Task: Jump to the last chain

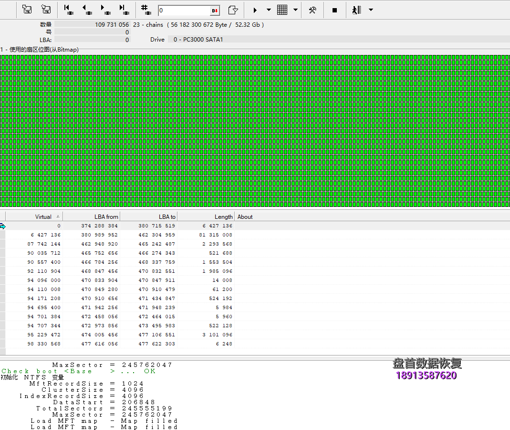Action: click(x=124, y=10)
